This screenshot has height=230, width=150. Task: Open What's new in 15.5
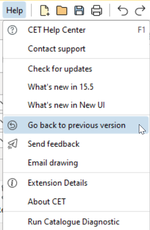tap(76, 87)
